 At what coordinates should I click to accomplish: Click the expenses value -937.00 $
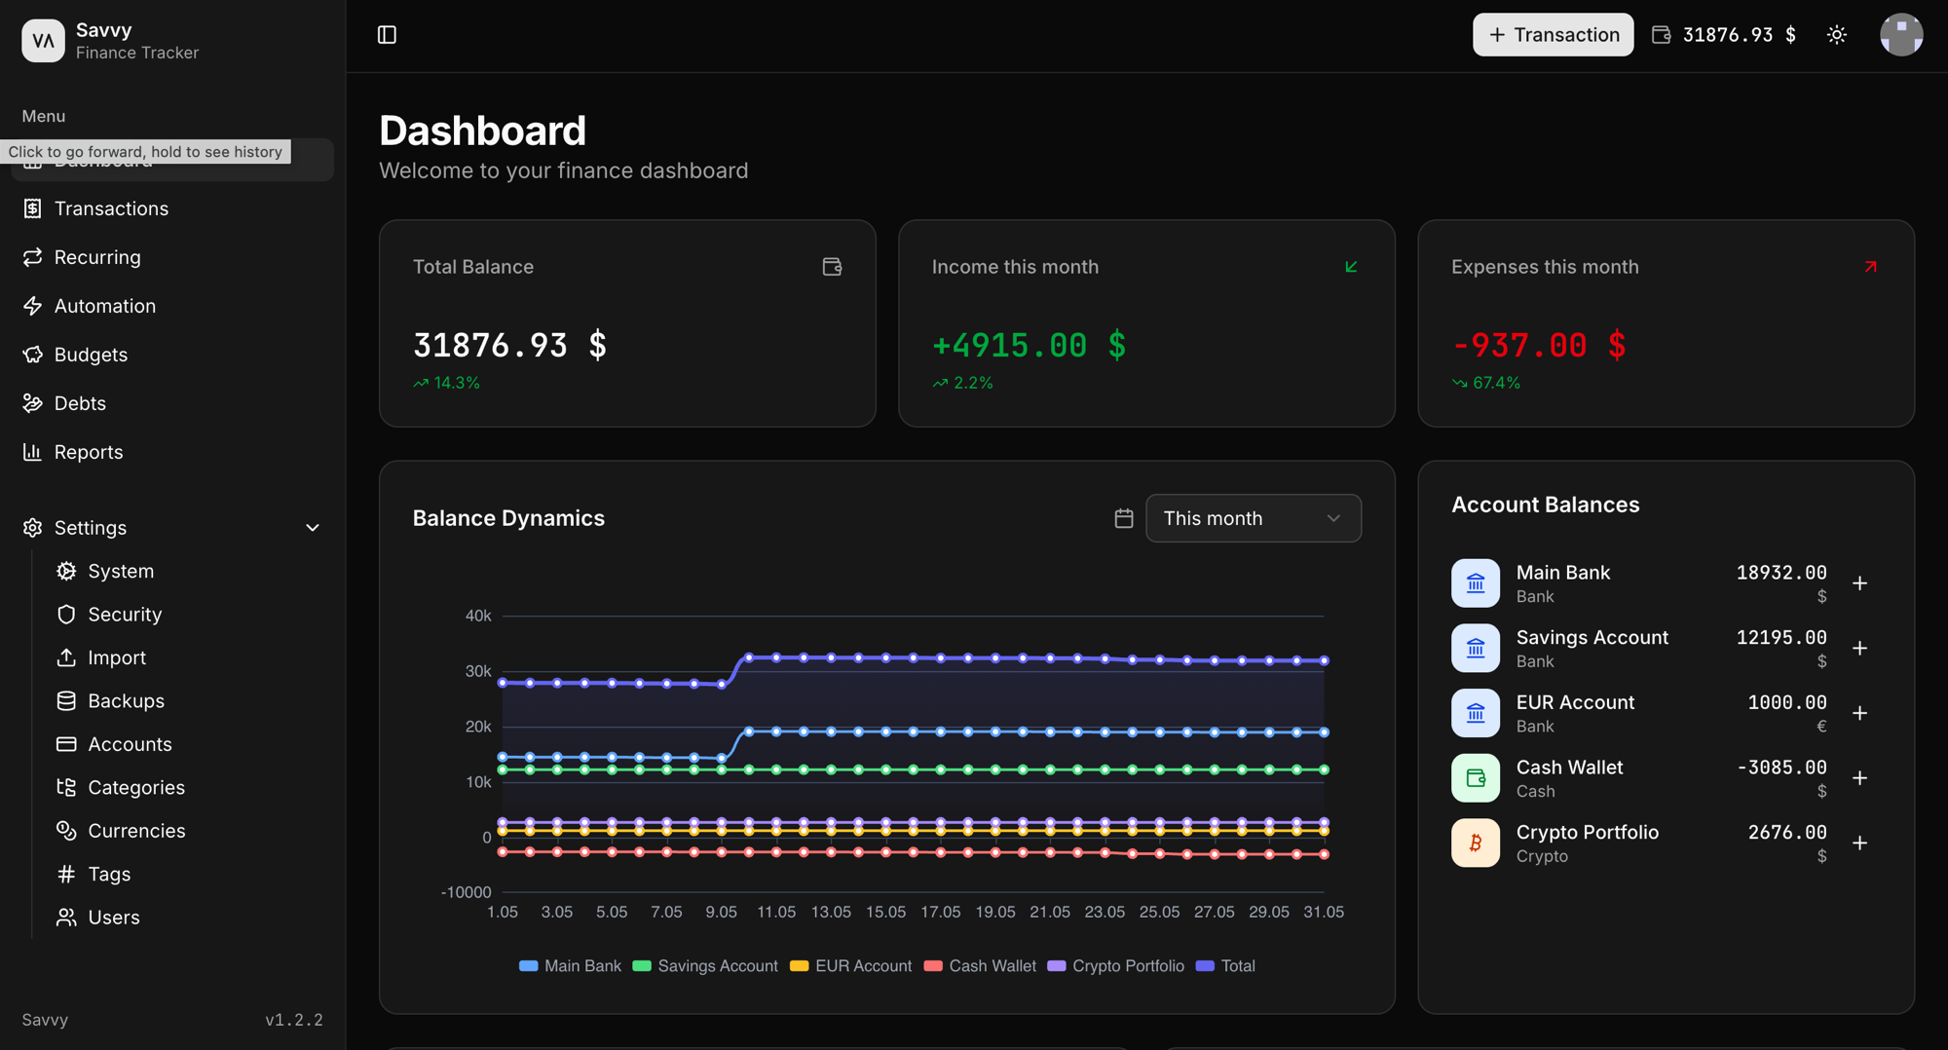tap(1539, 345)
